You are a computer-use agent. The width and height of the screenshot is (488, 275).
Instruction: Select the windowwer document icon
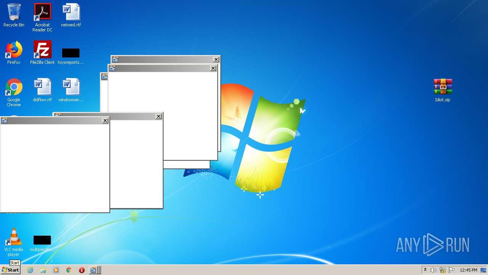pos(71,90)
